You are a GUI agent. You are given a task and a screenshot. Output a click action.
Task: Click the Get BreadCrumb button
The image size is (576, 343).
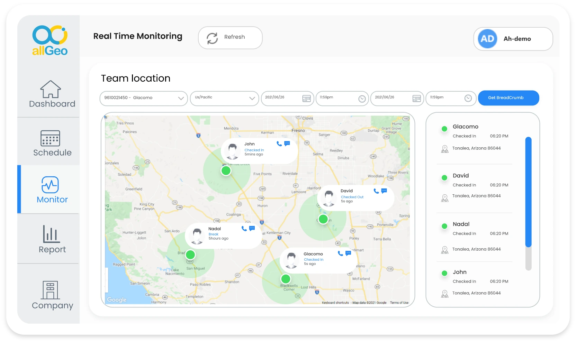pos(508,98)
